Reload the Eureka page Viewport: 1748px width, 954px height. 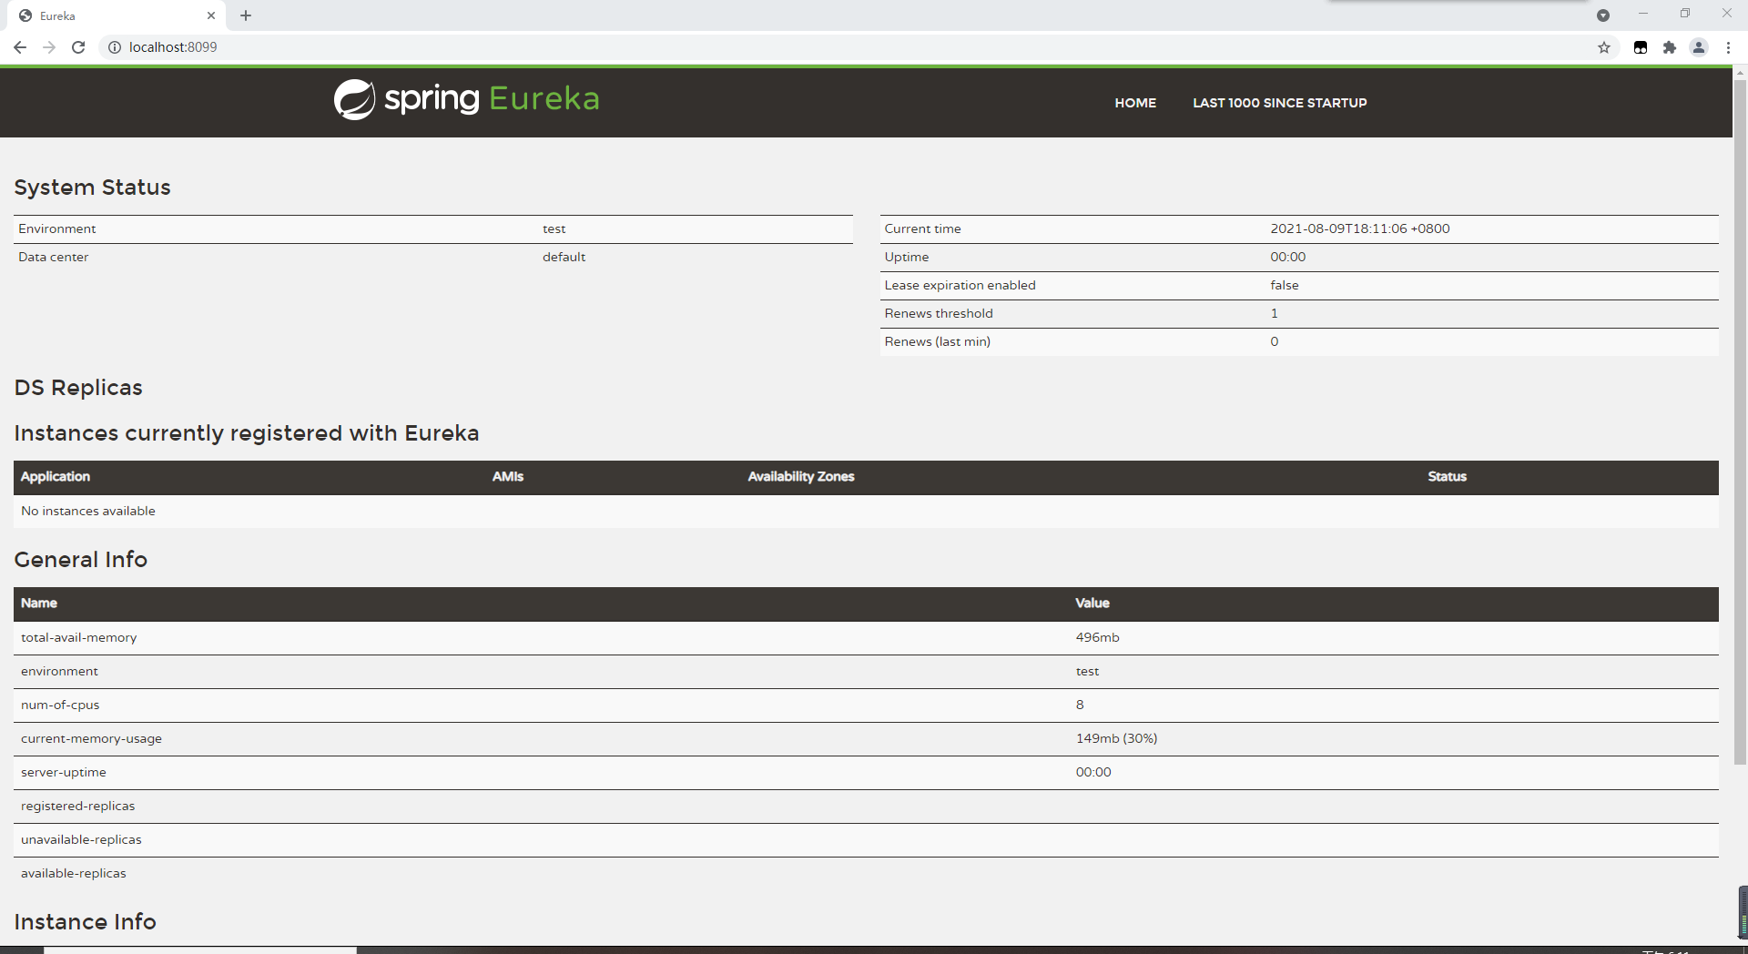(78, 47)
